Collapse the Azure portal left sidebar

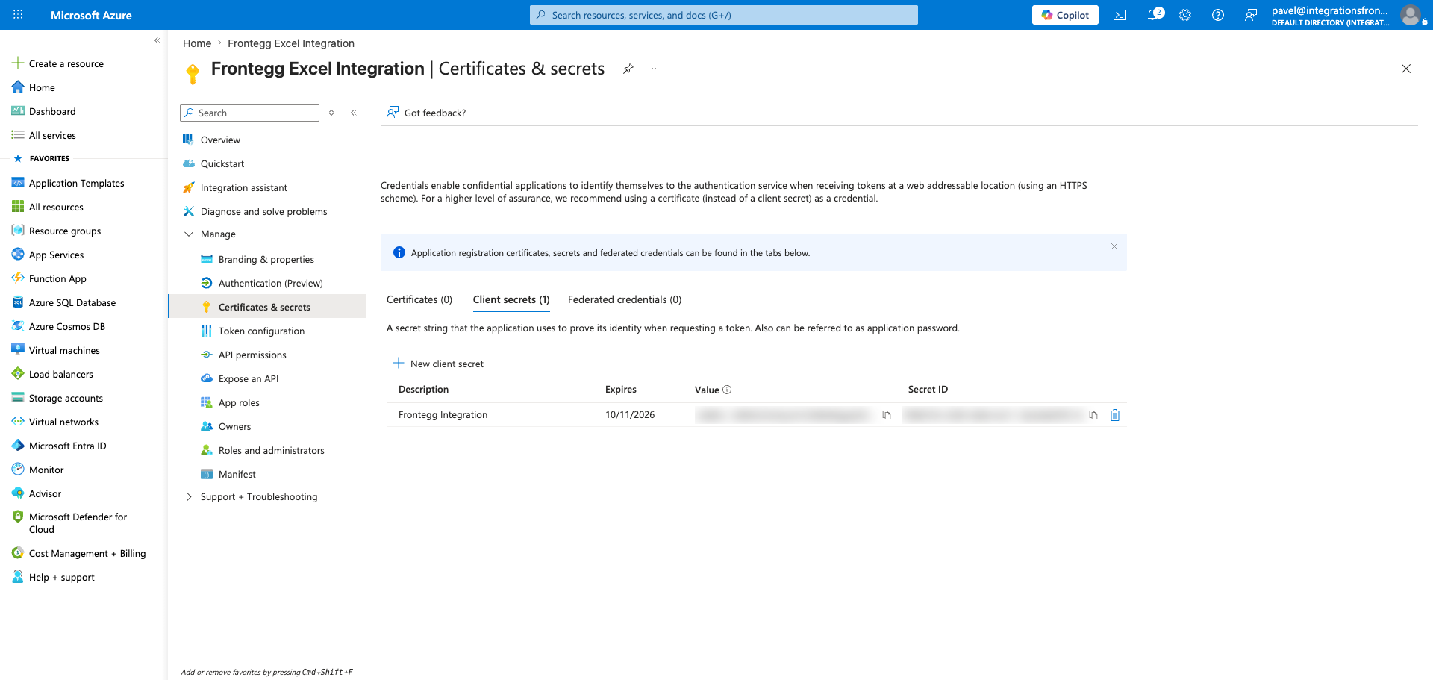[x=157, y=40]
